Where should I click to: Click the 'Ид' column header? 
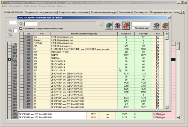pyautogui.click(x=29, y=34)
